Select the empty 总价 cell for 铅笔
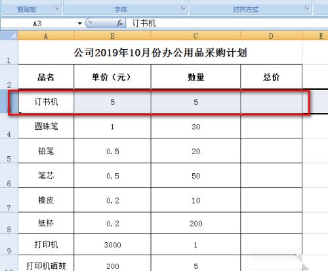This screenshot has width=328, height=271. point(271,151)
